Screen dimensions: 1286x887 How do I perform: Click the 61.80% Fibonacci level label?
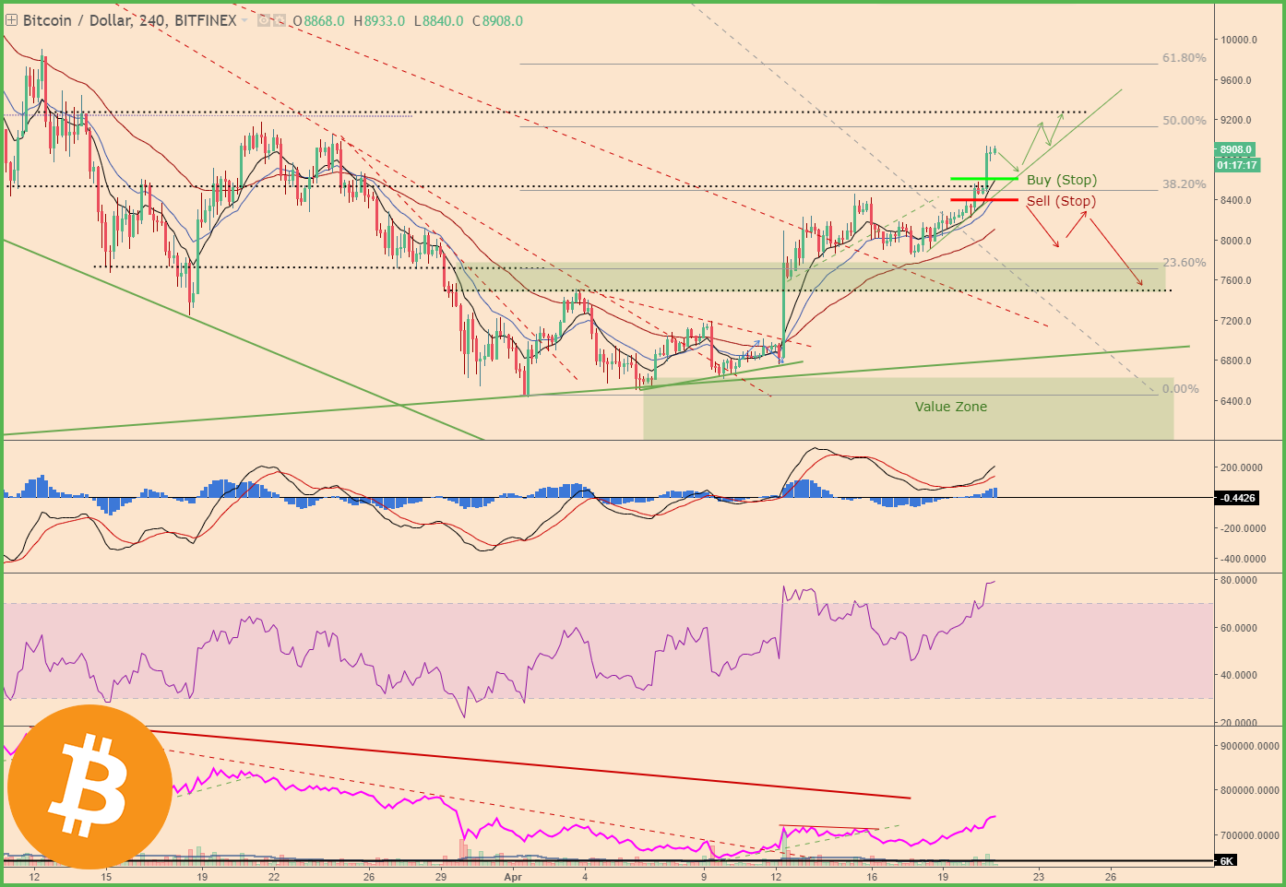click(1184, 58)
